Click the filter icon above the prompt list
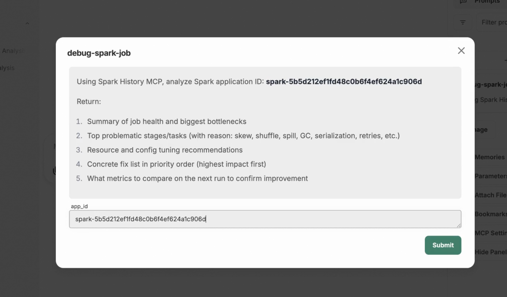 [463, 22]
